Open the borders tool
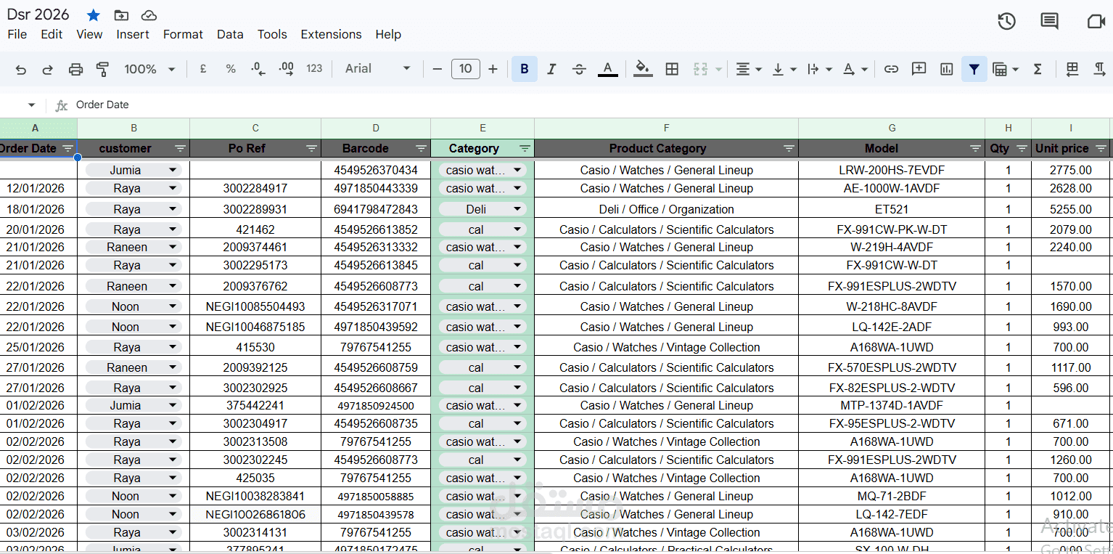 (672, 69)
